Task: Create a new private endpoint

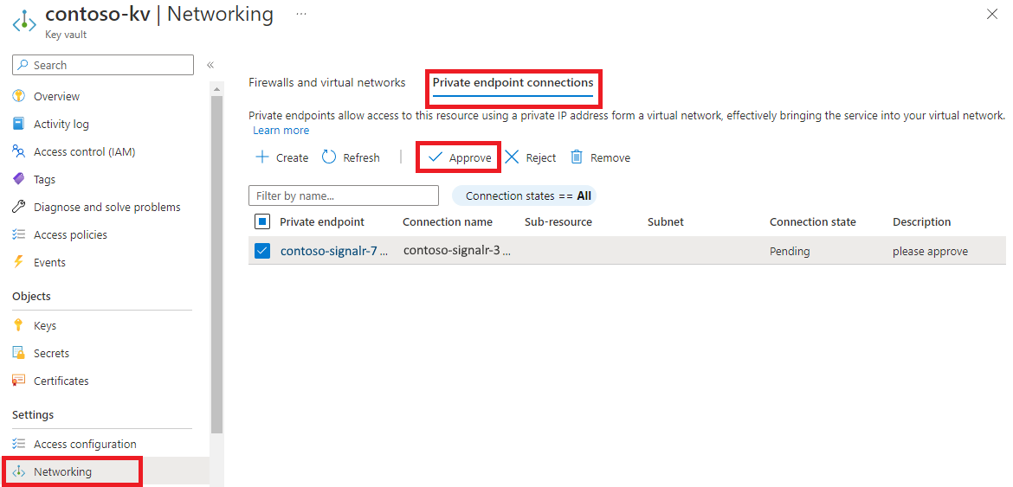Action: tap(282, 157)
